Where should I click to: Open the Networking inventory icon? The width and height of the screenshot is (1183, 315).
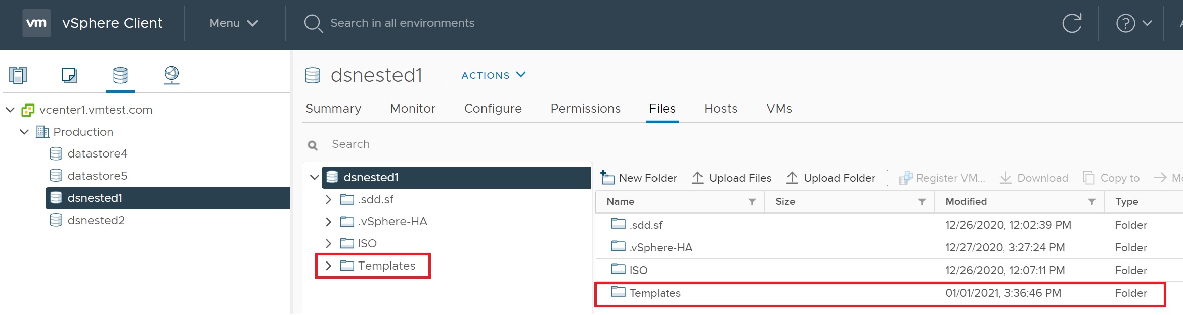171,75
